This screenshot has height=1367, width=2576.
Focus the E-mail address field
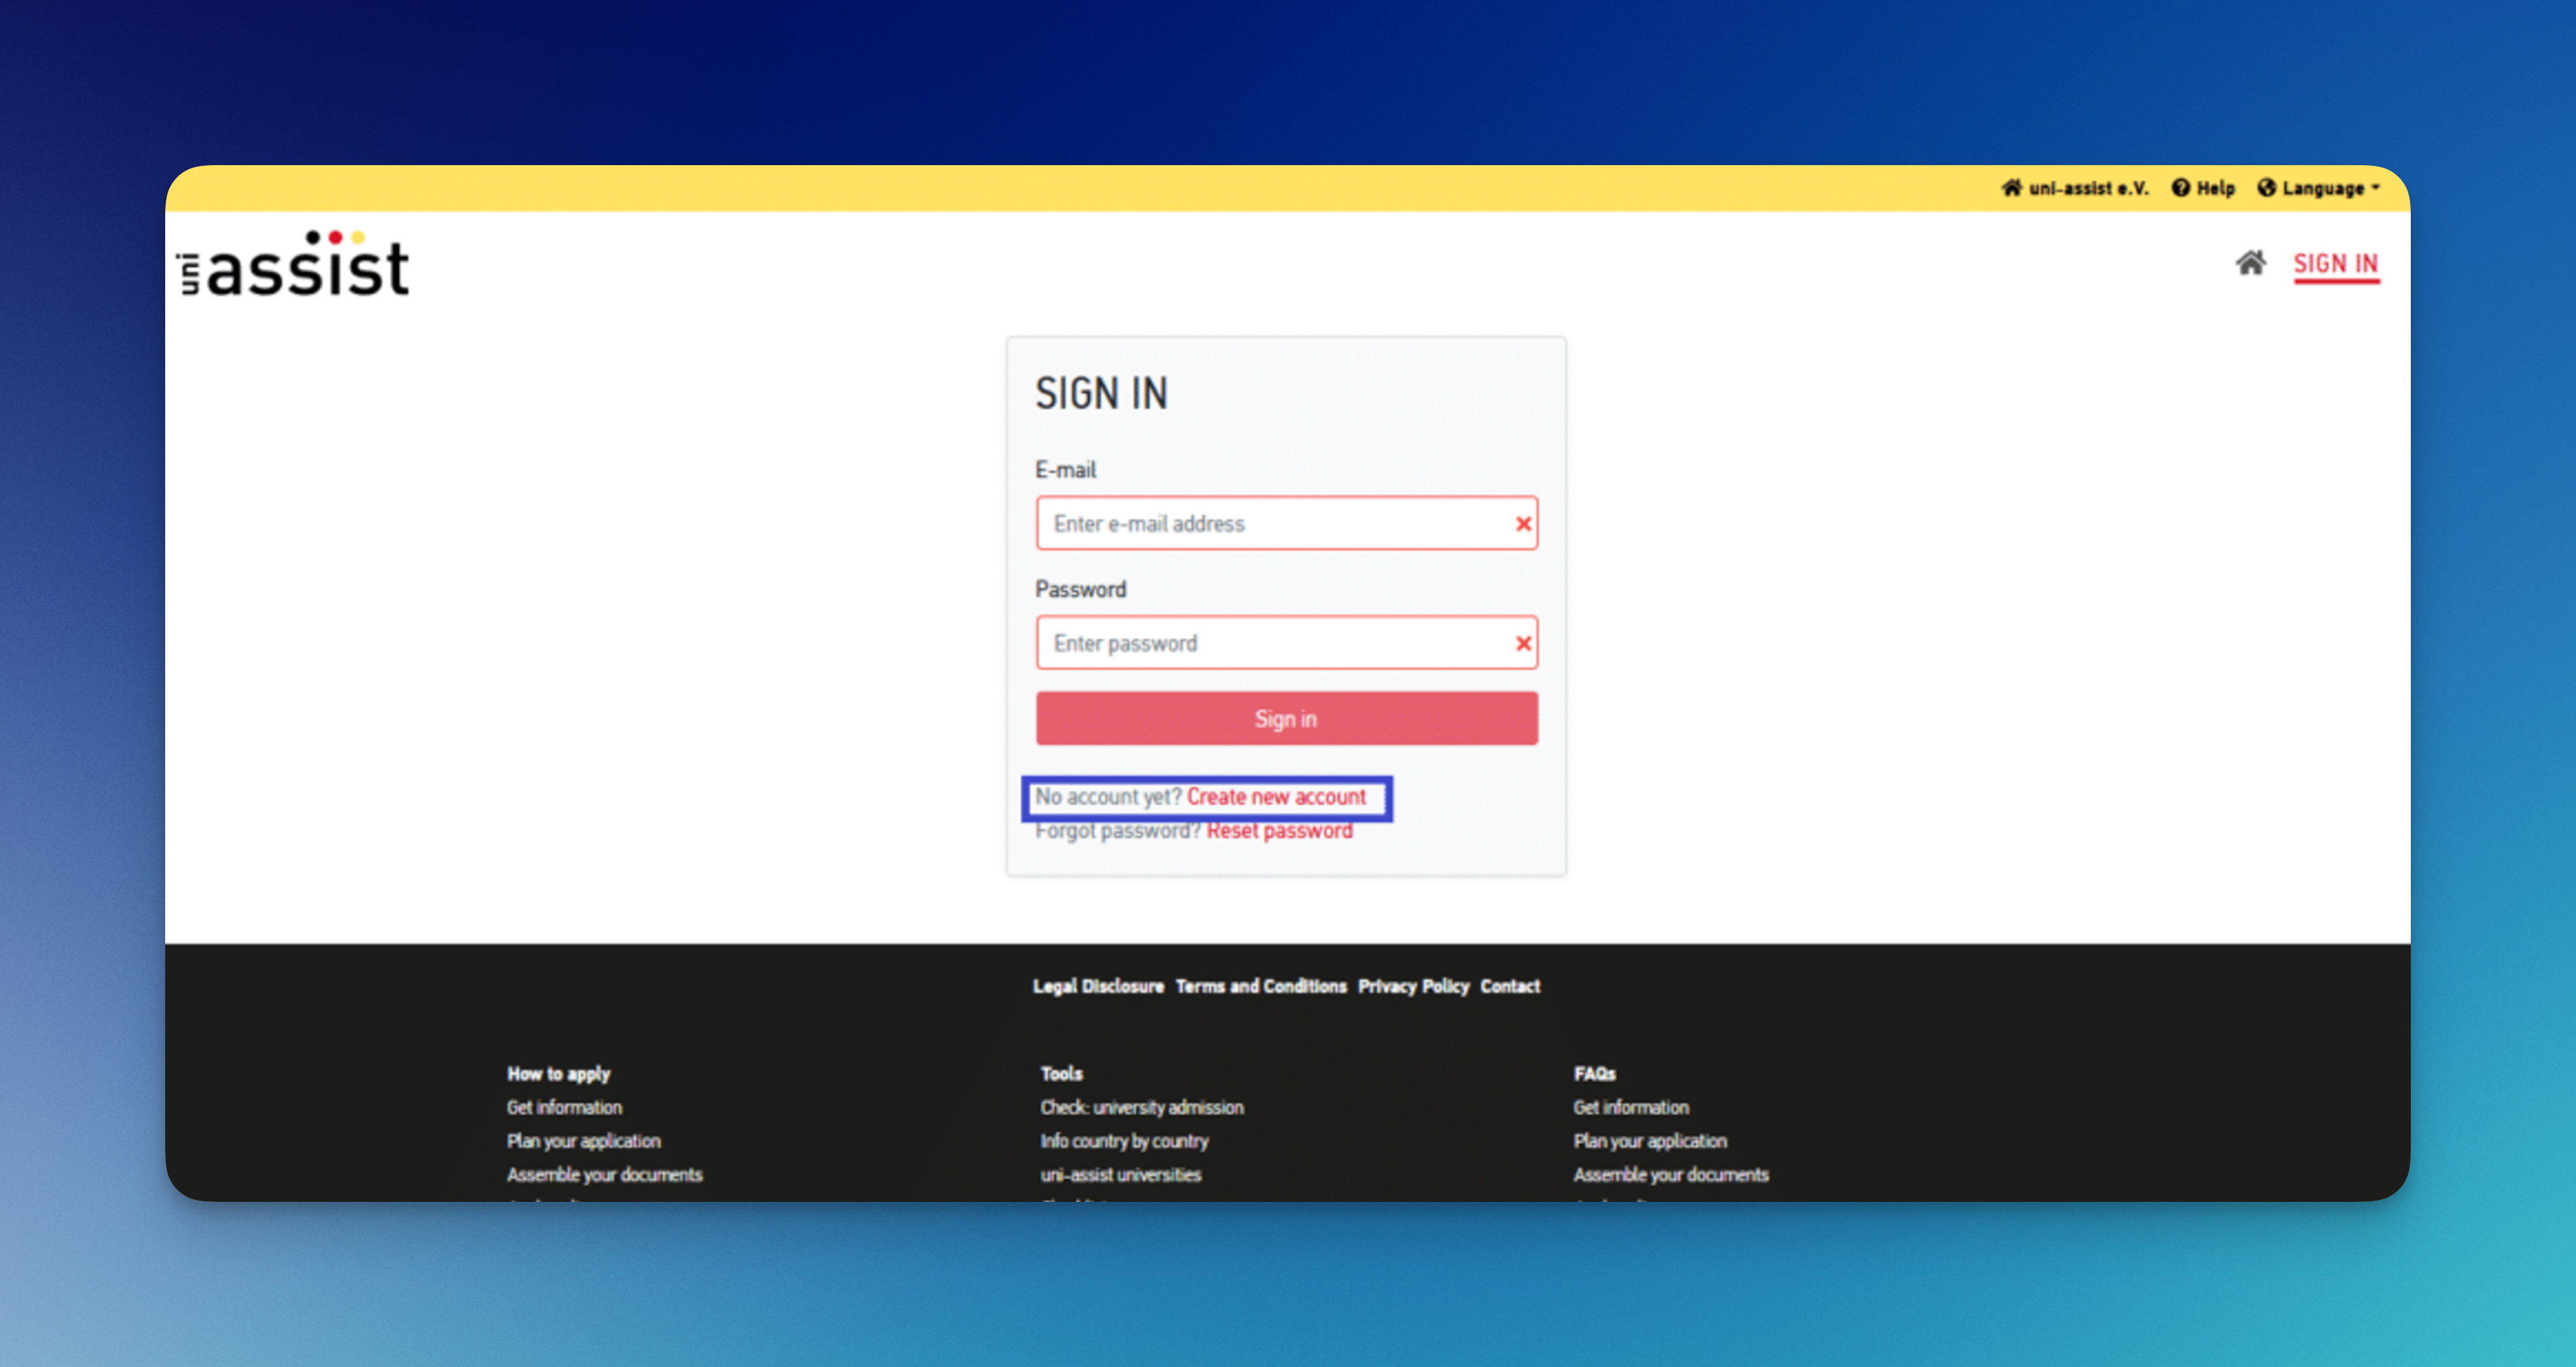[x=1286, y=523]
